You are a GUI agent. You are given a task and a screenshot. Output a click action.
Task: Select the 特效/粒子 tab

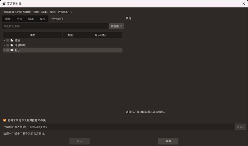pyautogui.click(x=58, y=19)
